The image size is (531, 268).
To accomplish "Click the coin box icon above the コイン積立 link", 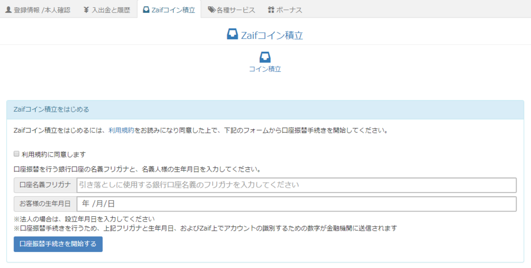I will (265, 57).
